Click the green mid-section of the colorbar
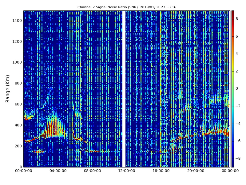Image resolution: width=246 pixels, height=185 pixels. click(233, 89)
